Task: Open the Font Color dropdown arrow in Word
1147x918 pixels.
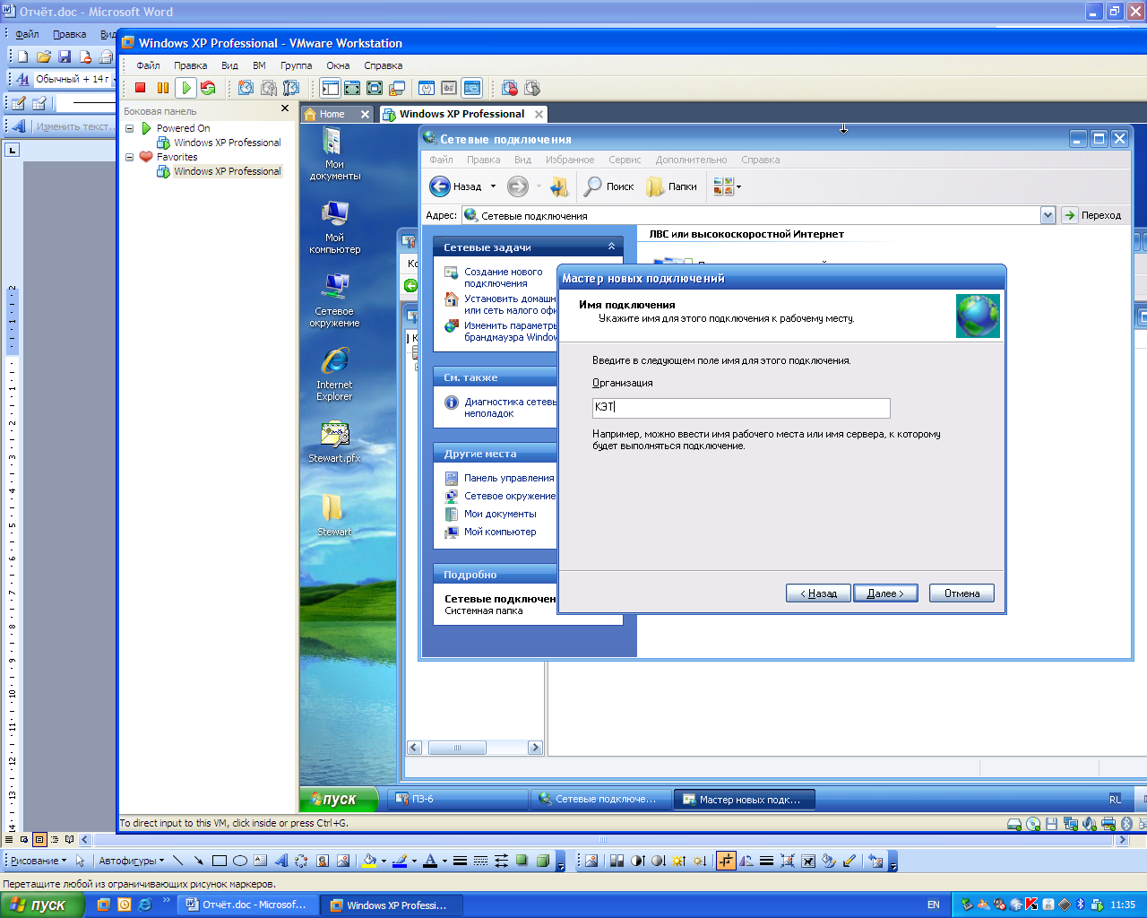Action: [x=444, y=861]
